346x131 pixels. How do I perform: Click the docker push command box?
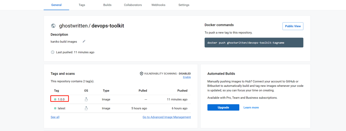(254, 43)
